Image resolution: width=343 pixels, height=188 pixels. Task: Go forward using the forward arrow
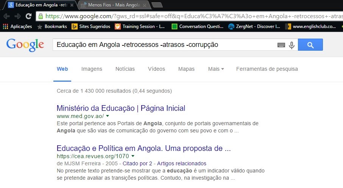17,16
